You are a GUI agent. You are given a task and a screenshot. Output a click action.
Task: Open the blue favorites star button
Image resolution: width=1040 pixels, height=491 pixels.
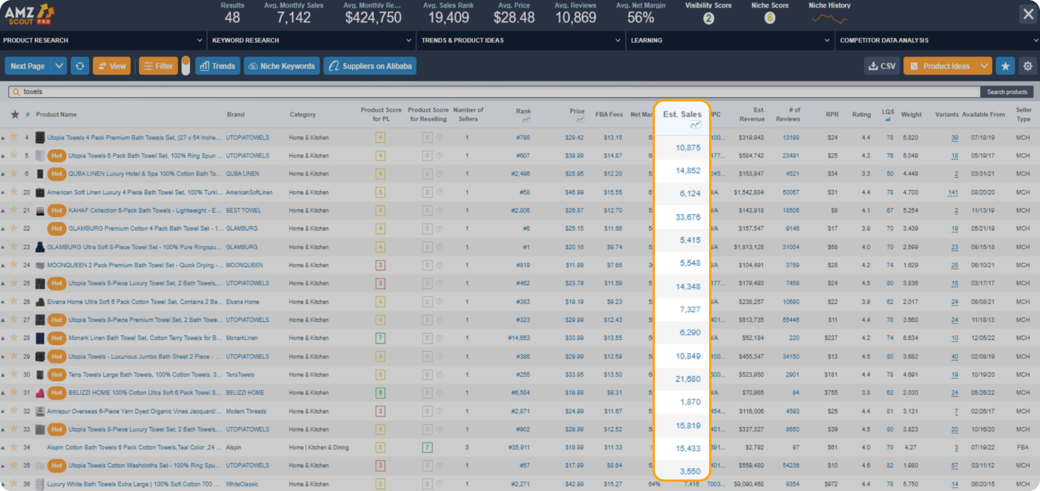[1005, 66]
